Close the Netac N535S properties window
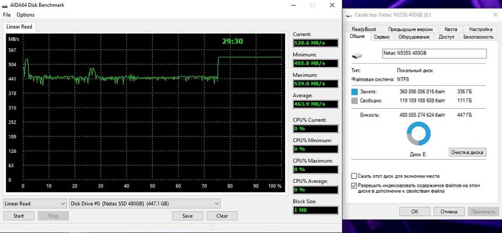The width and height of the screenshot is (502, 233). click(x=495, y=15)
